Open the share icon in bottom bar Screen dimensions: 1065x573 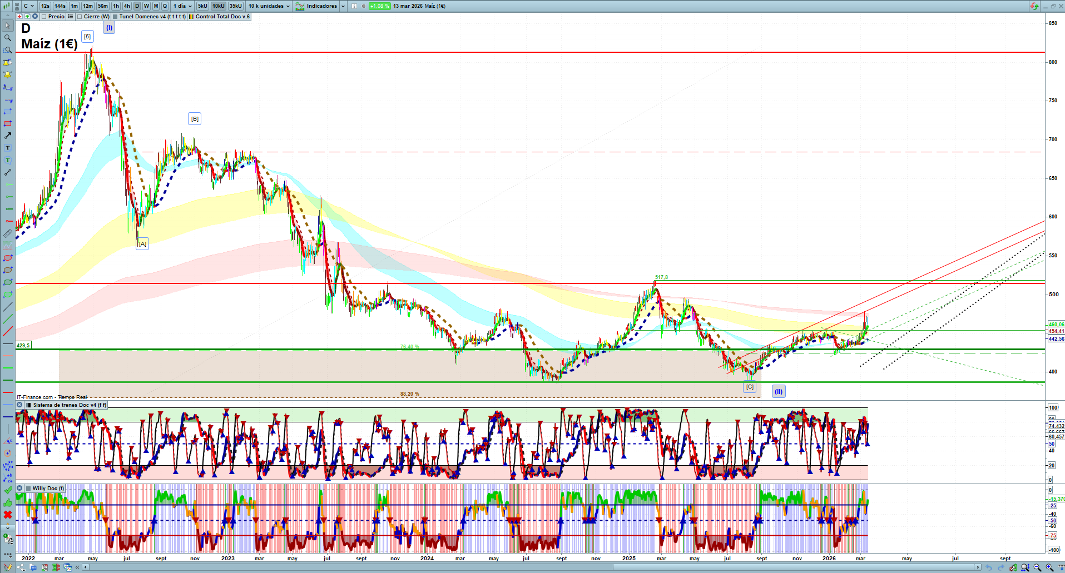tap(21, 567)
